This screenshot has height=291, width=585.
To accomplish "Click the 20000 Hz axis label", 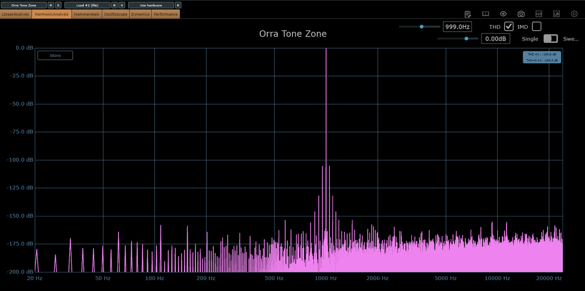I will click(x=549, y=278).
